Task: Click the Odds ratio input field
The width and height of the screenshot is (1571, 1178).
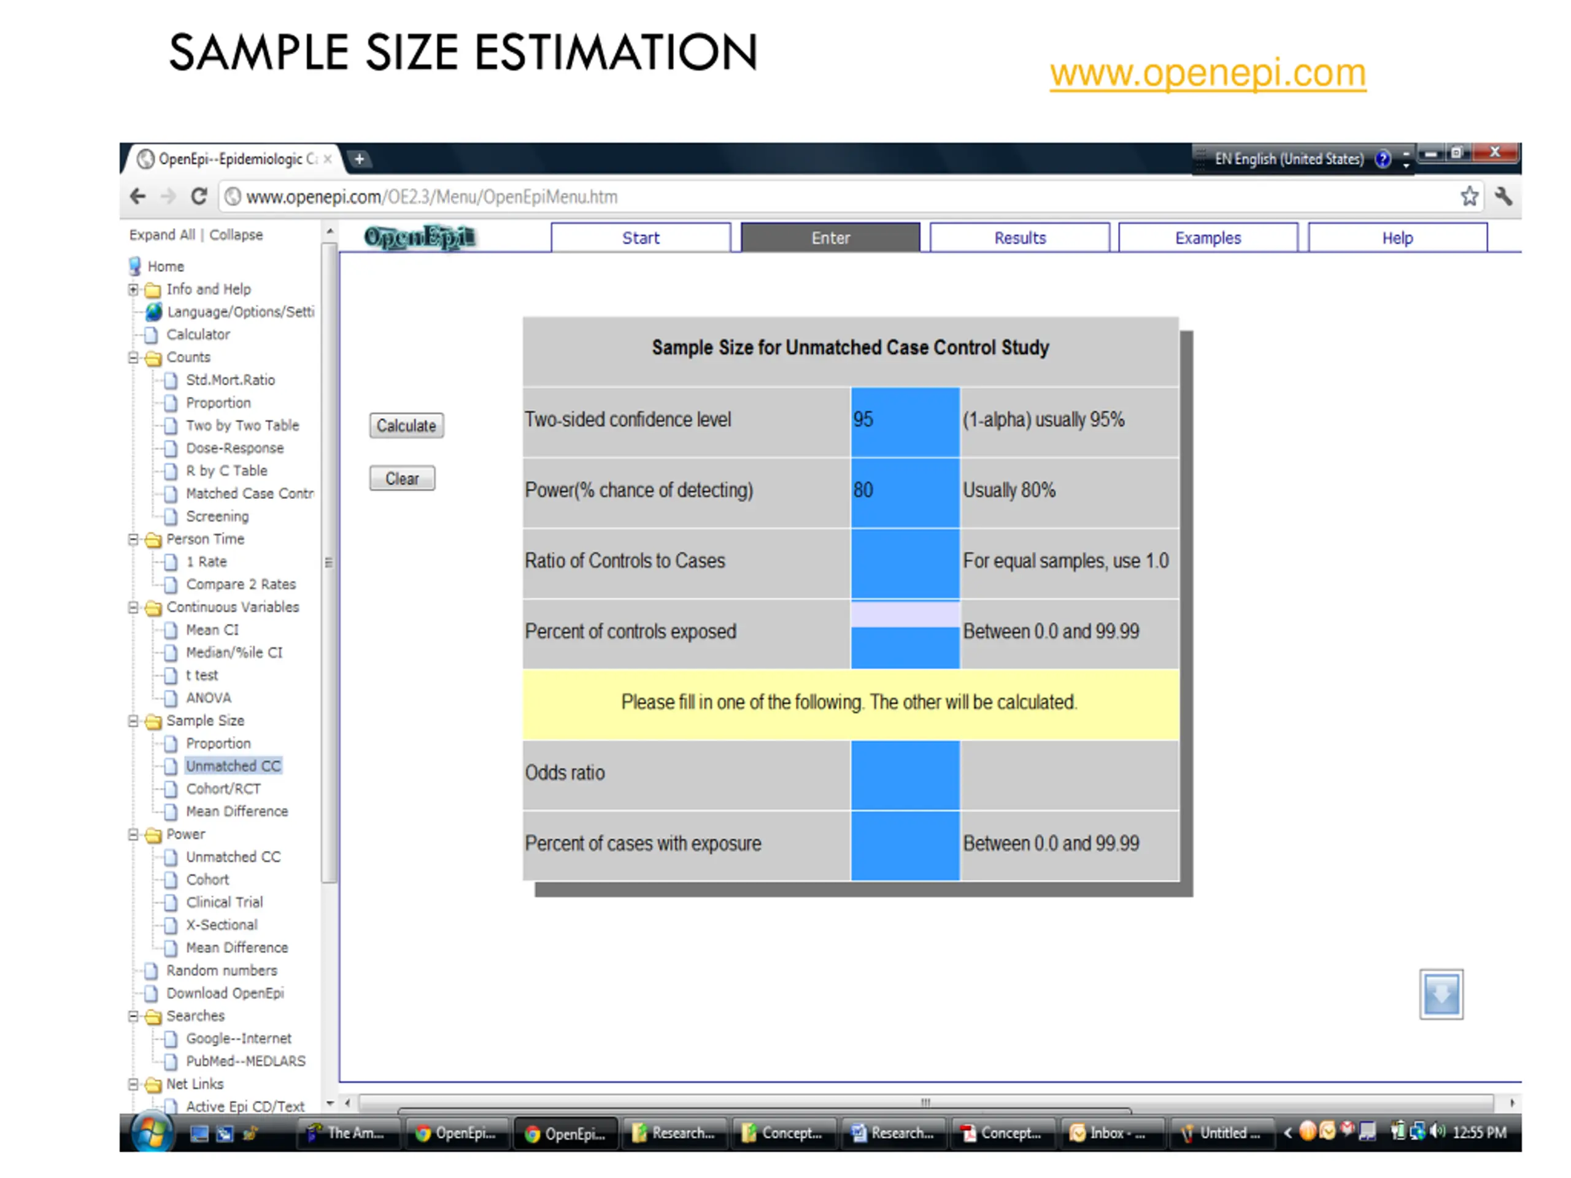Action: (906, 775)
